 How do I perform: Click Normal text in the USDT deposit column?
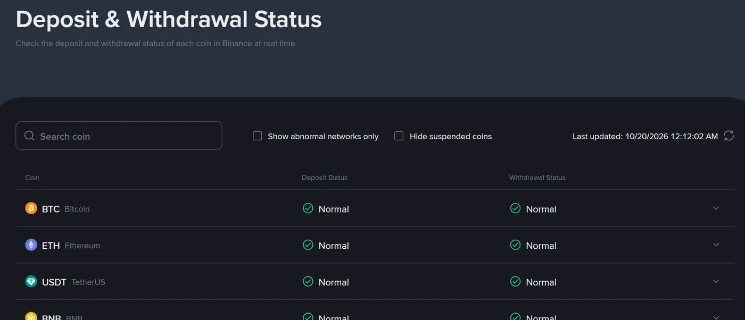(x=334, y=283)
